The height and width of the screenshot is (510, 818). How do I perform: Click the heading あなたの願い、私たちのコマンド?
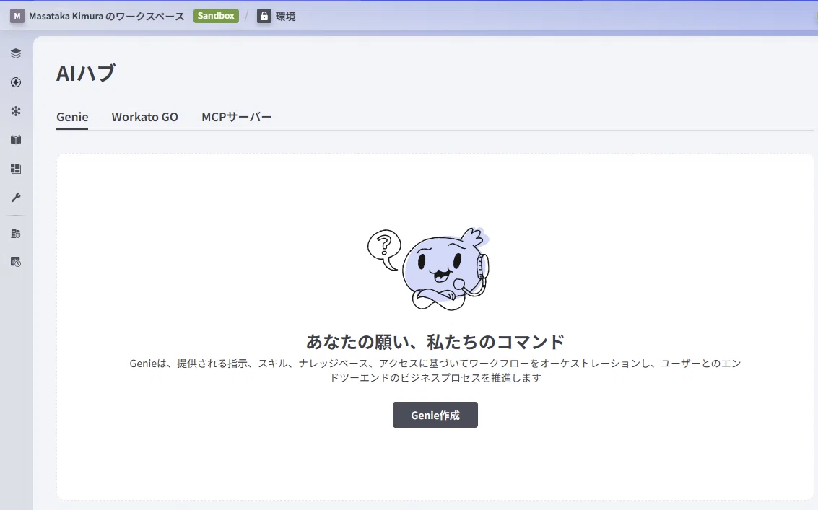coord(435,342)
